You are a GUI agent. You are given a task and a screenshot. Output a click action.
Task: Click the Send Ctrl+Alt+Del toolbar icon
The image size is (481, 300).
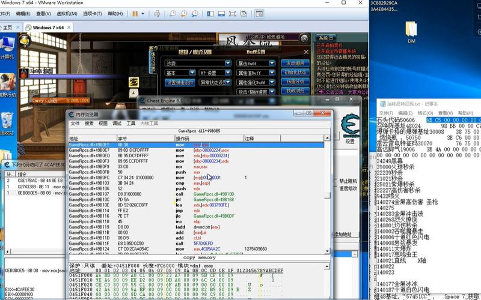point(157,14)
